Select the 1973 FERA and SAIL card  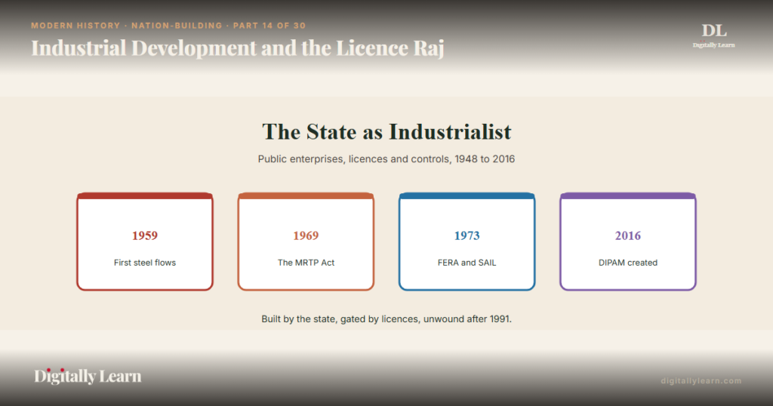(467, 241)
